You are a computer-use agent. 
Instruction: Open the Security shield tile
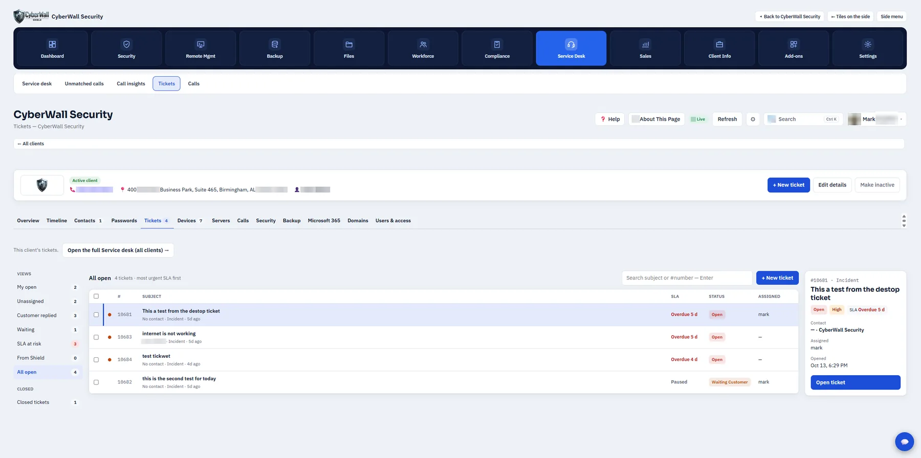pos(126,48)
